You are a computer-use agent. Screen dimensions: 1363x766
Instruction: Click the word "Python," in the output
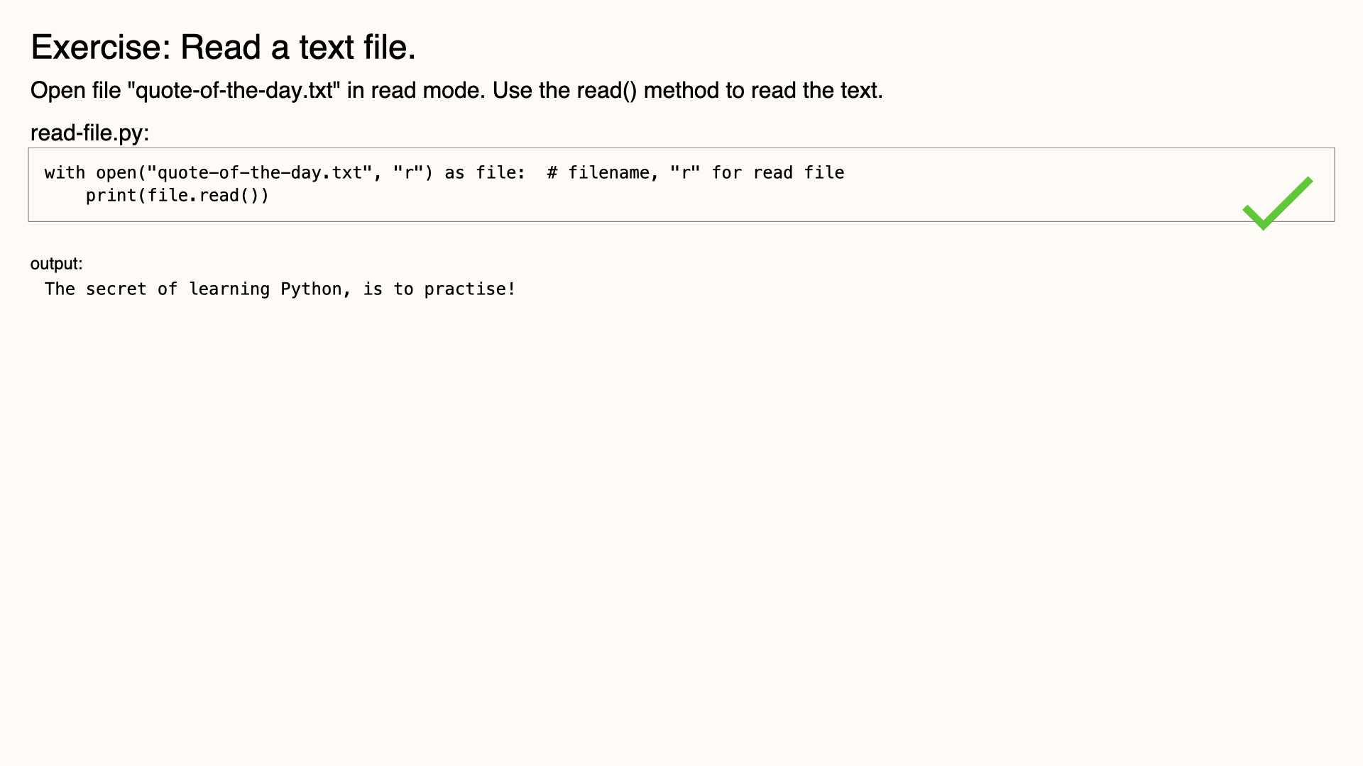(x=316, y=289)
